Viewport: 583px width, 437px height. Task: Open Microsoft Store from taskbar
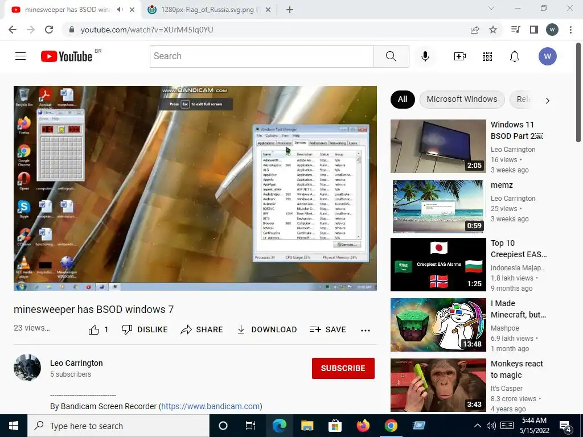[335, 426]
